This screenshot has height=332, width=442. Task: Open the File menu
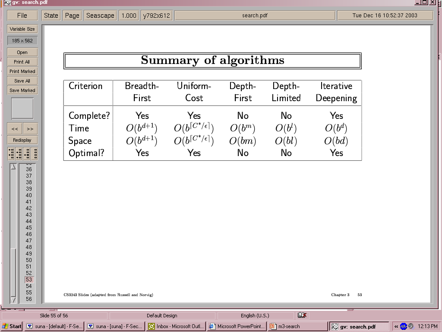click(x=22, y=16)
